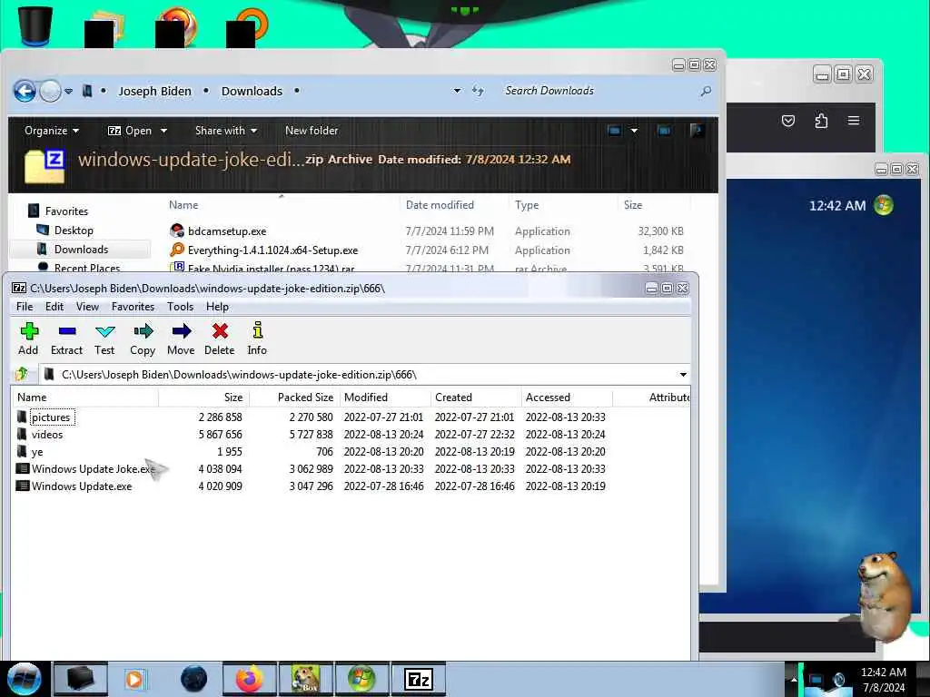Image resolution: width=930 pixels, height=697 pixels.
Task: Go up one folder level in 7-Zip
Action: (23, 374)
